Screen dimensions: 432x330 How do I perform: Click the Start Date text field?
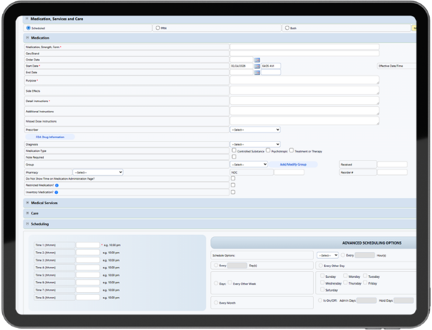pyautogui.click(x=241, y=66)
